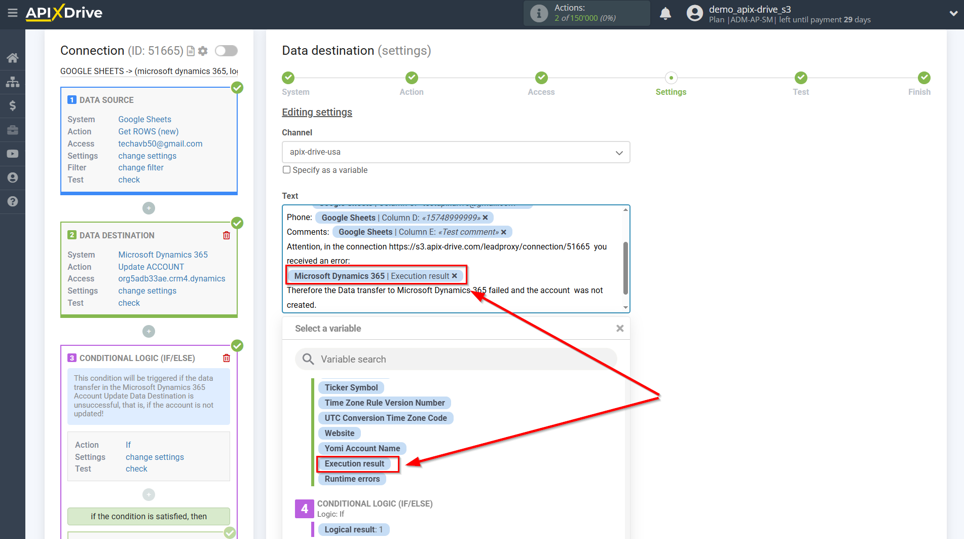Add a block after Data Source
The height and width of the screenshot is (539, 964).
(149, 208)
